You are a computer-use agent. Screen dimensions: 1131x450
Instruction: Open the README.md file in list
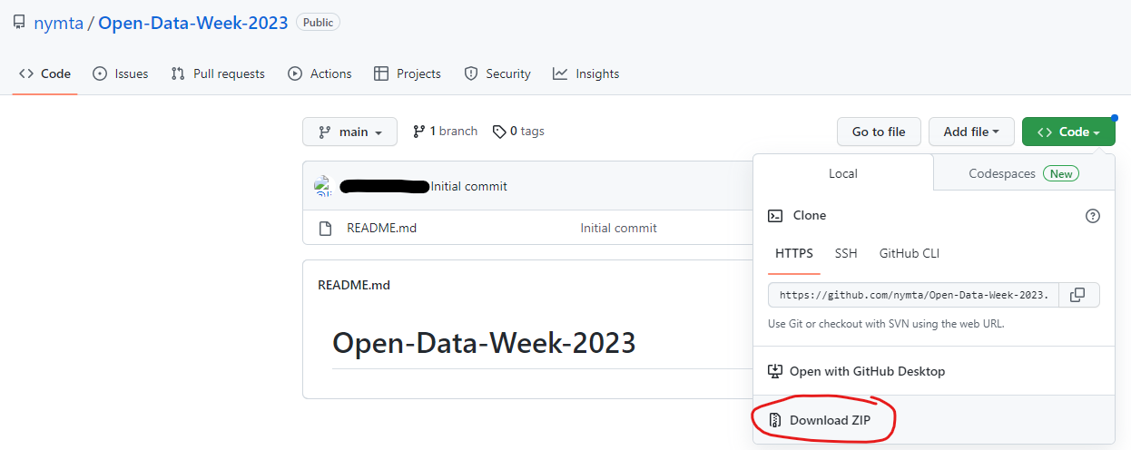tap(381, 228)
